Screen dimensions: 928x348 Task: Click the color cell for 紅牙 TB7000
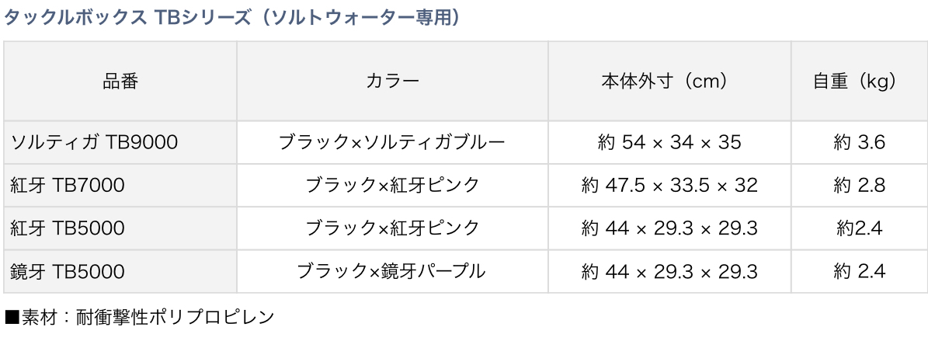[392, 185]
